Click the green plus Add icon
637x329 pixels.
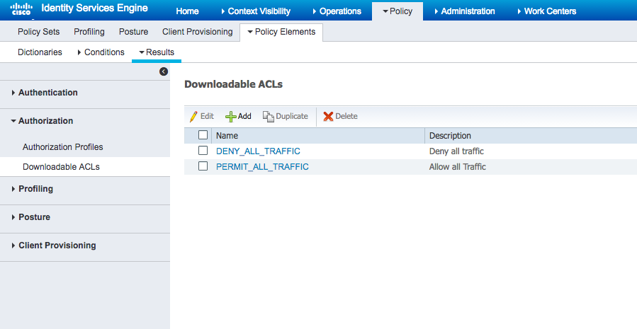click(x=231, y=117)
